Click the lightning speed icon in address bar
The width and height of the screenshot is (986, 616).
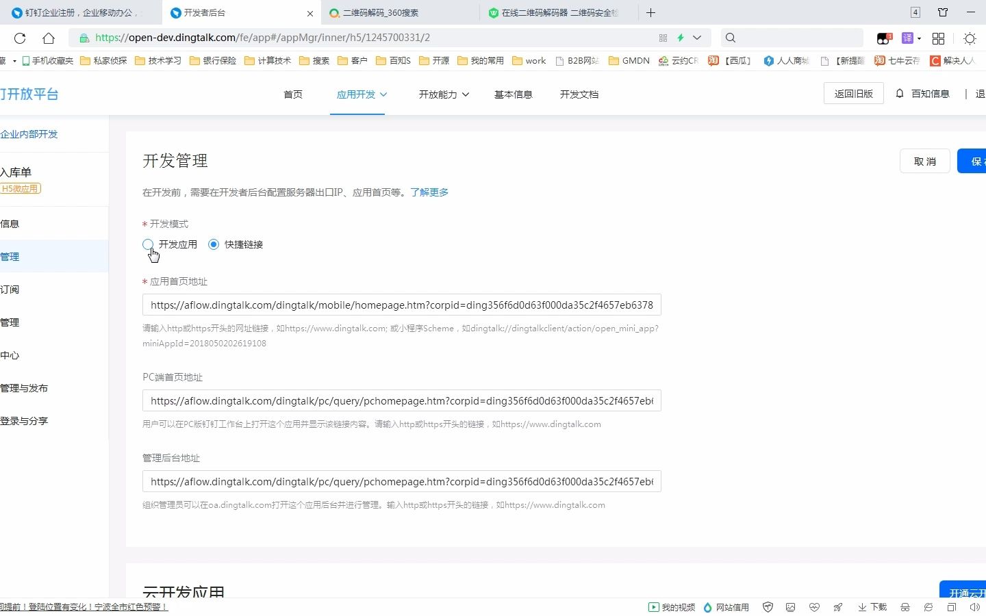680,38
